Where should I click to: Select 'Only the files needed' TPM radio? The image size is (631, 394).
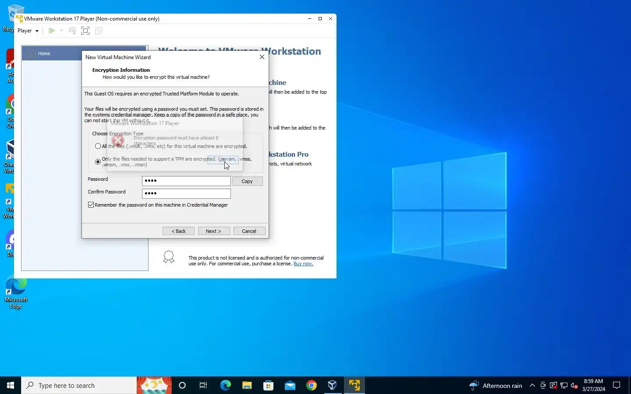98,162
